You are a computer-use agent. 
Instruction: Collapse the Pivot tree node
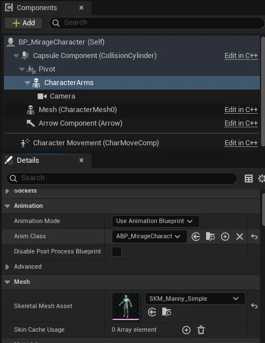[22, 69]
